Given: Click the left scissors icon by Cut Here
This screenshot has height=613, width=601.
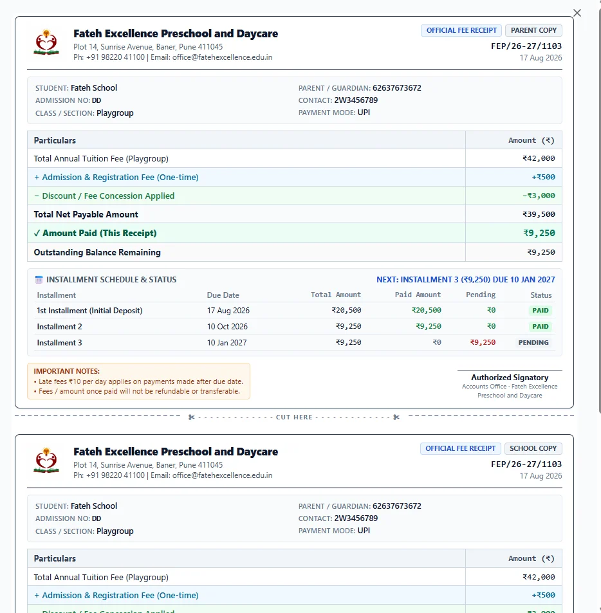Looking at the screenshot, I should (x=191, y=417).
